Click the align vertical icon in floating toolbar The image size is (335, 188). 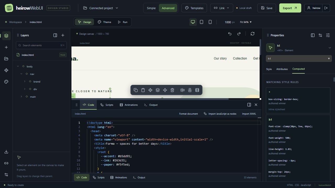click(190, 90)
